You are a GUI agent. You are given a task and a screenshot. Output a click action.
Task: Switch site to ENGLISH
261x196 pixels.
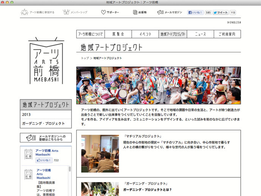point(234,22)
